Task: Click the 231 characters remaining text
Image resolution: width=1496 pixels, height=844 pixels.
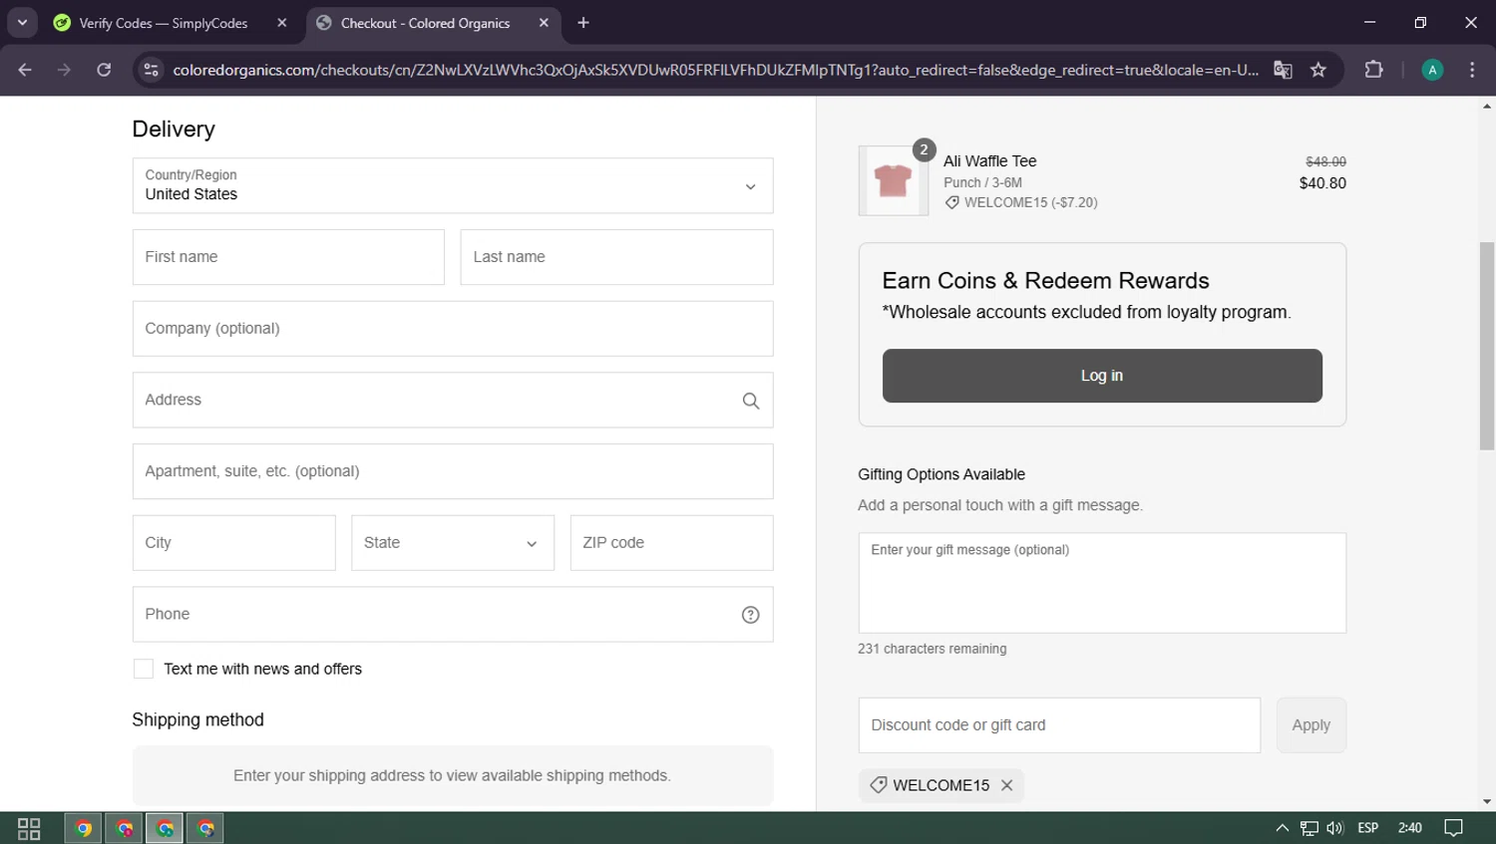Action: (x=932, y=649)
